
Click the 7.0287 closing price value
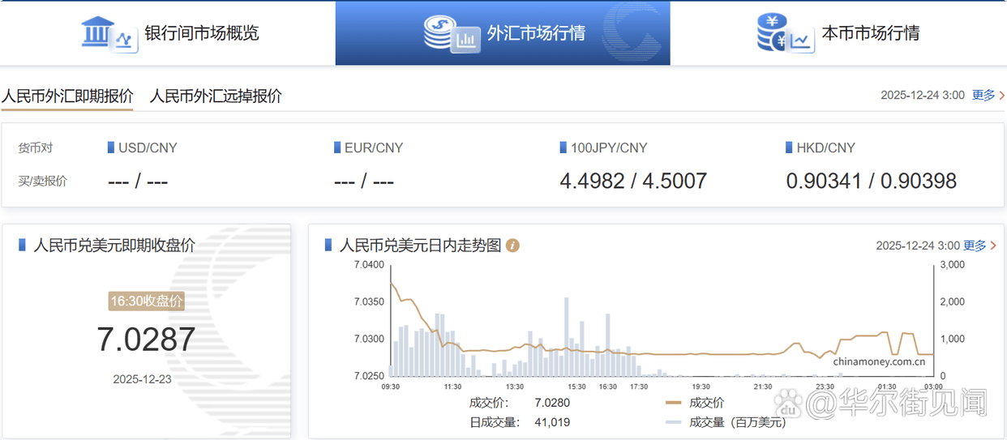146,340
